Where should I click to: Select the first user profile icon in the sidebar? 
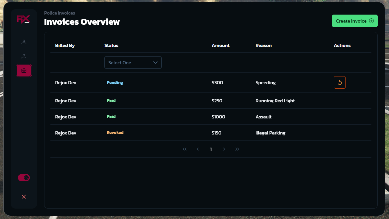(x=24, y=42)
